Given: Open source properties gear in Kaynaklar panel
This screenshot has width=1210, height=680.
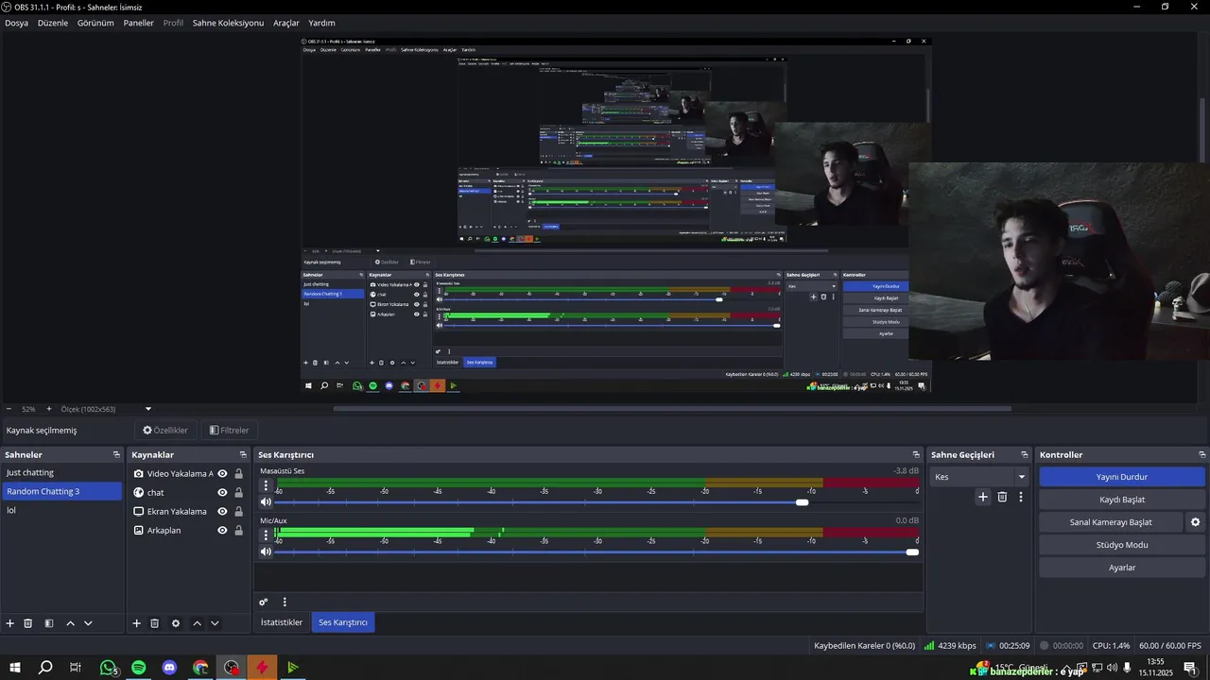Looking at the screenshot, I should coord(176,623).
